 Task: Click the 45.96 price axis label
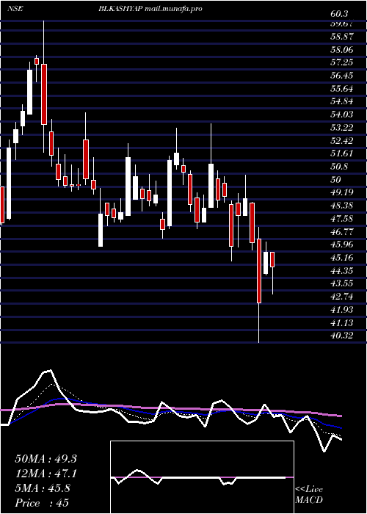point(342,245)
